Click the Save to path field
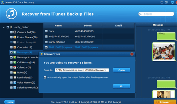Image resolution: width=177 pixels, height=104 pixels. pos(82,70)
